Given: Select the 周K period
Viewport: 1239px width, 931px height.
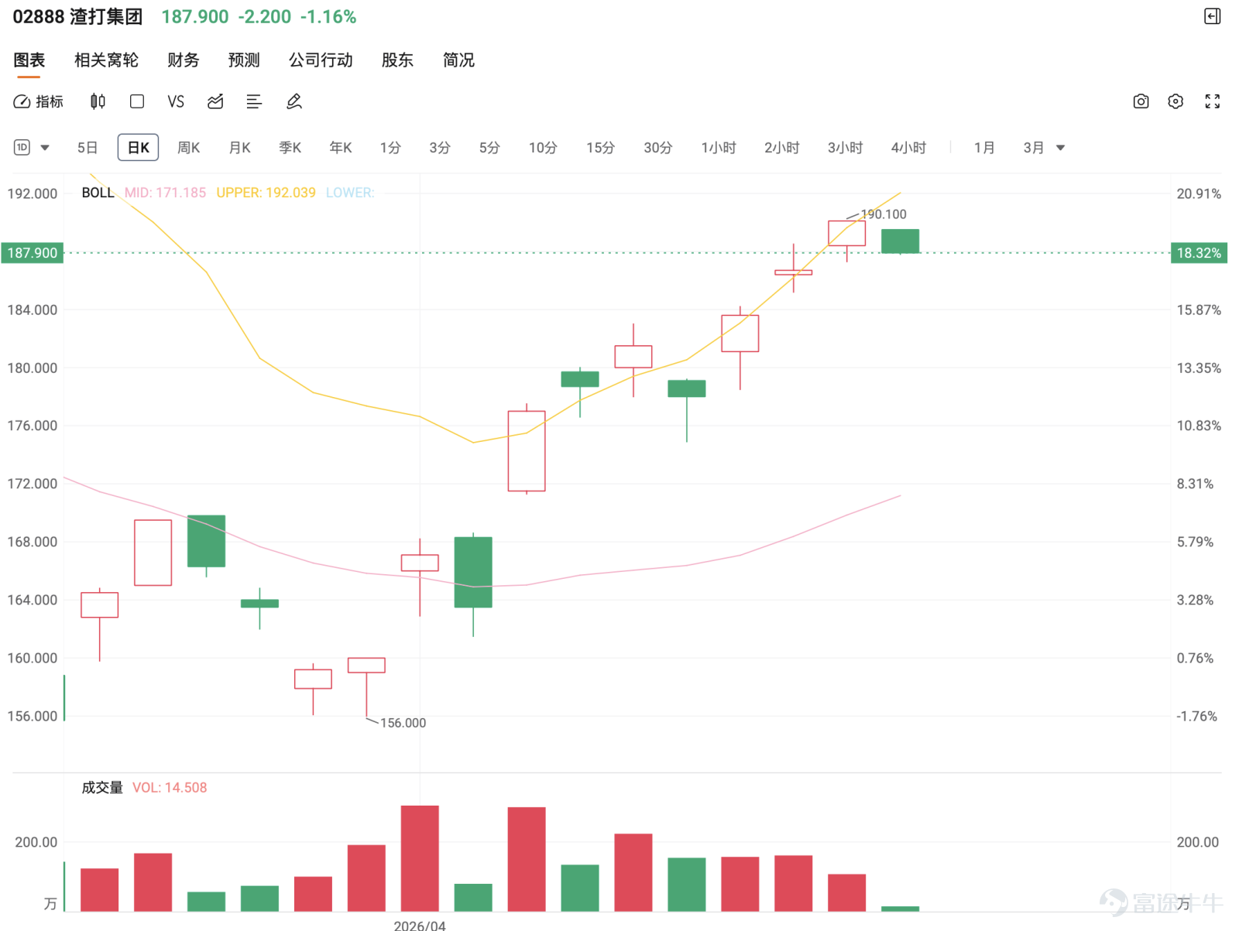Looking at the screenshot, I should point(189,147).
